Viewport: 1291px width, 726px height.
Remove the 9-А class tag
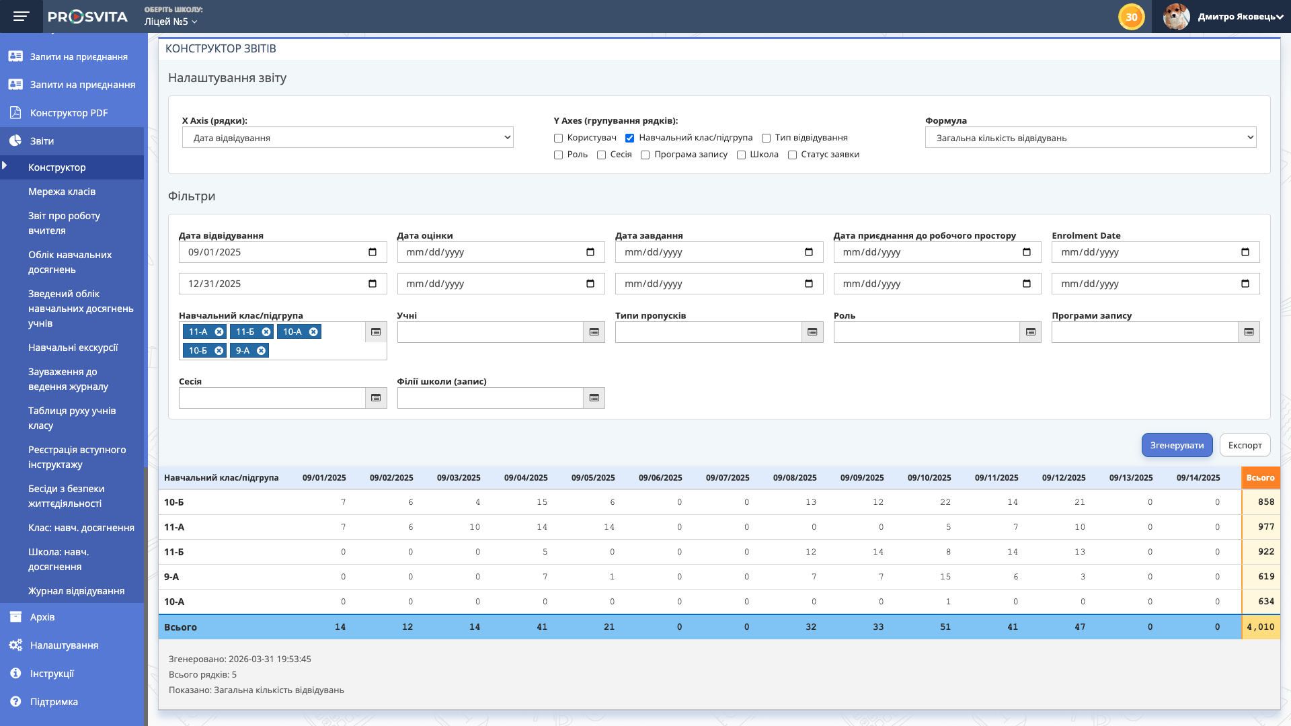[x=262, y=351]
